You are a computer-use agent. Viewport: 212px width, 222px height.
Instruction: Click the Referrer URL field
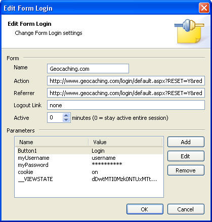tap(126, 93)
